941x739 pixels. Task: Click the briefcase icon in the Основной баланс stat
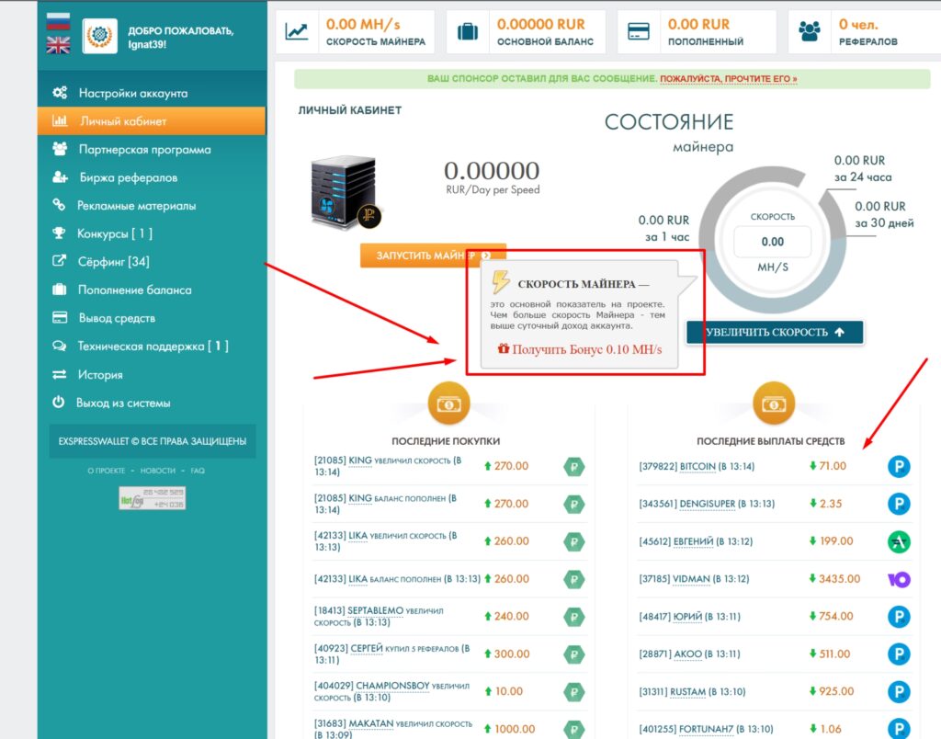pyautogui.click(x=468, y=31)
